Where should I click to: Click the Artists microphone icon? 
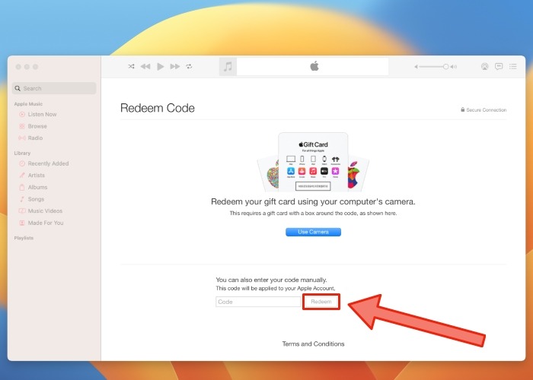click(x=22, y=175)
